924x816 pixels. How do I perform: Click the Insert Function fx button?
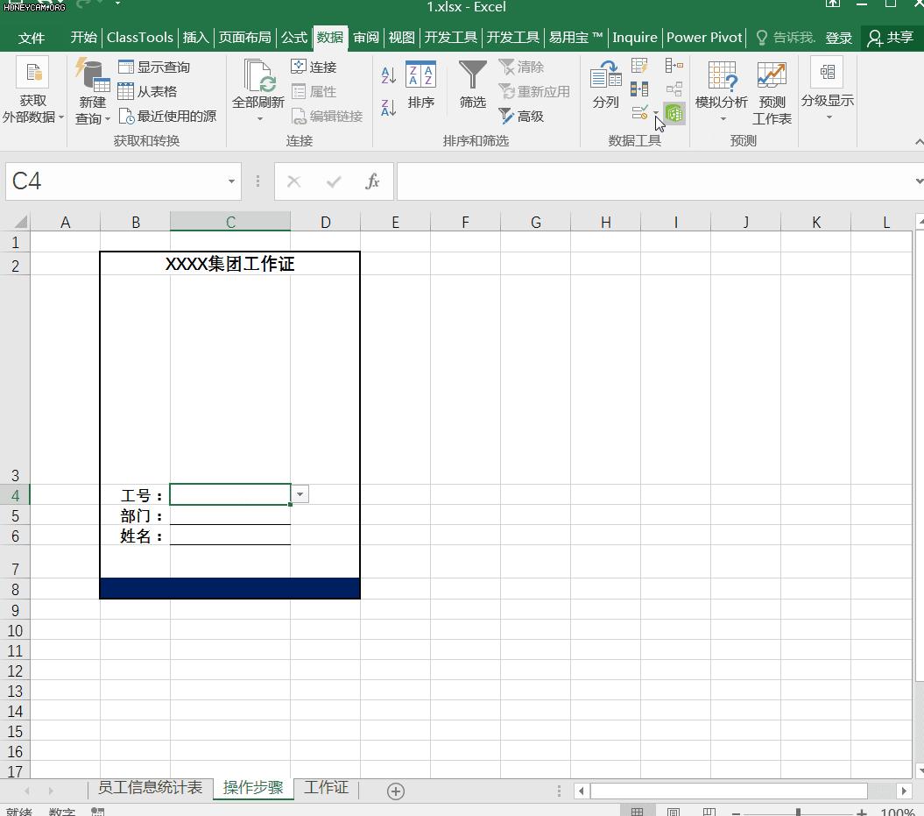pyautogui.click(x=372, y=181)
